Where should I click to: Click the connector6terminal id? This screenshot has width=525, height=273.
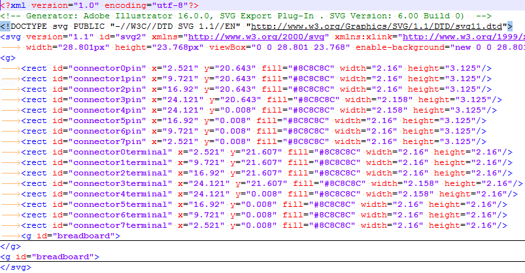[112, 215]
